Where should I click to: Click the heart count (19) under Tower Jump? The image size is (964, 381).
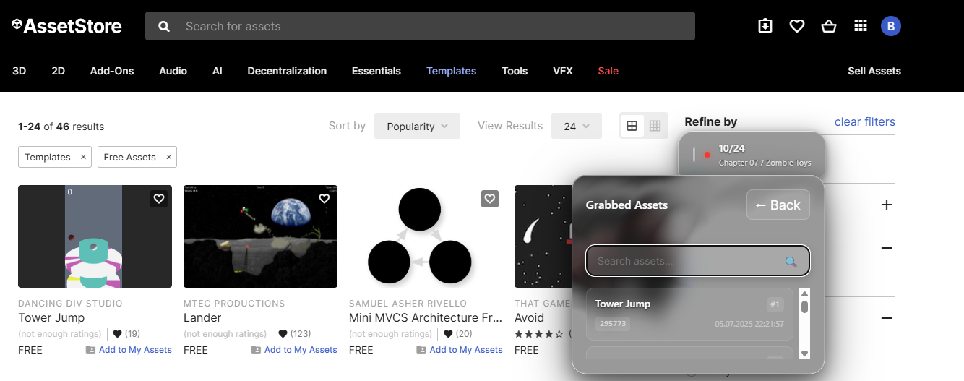(126, 334)
